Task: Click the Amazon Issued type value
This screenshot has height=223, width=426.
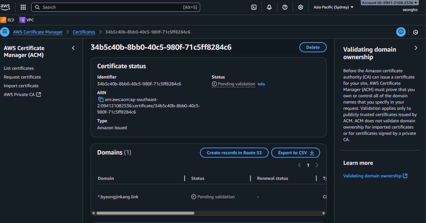Action: (112, 128)
